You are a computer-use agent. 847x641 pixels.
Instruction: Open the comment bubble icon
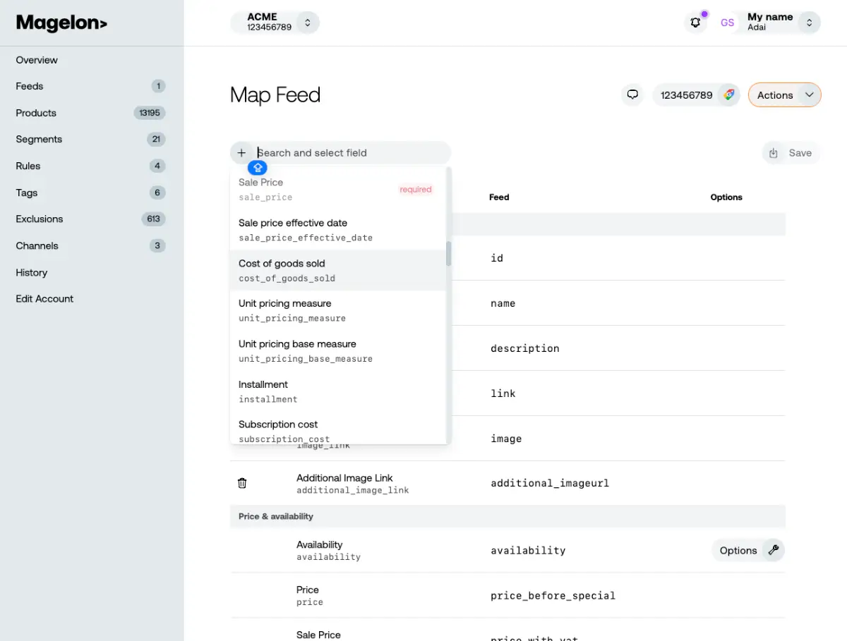[x=632, y=94]
